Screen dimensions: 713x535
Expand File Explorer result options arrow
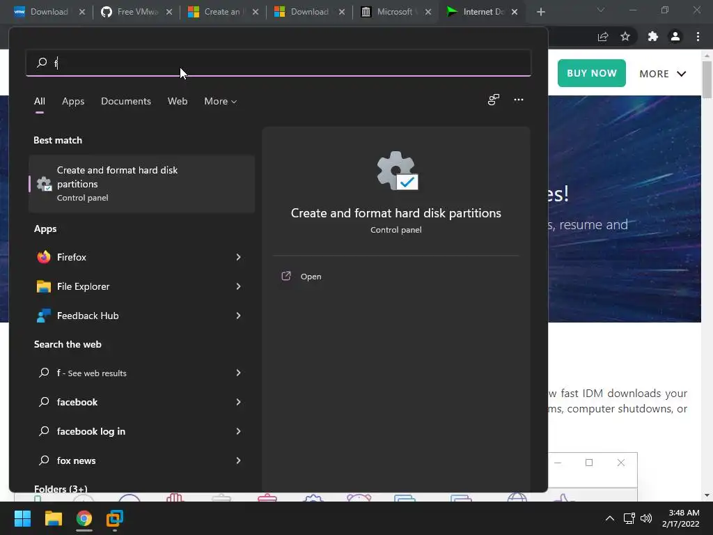(238, 286)
